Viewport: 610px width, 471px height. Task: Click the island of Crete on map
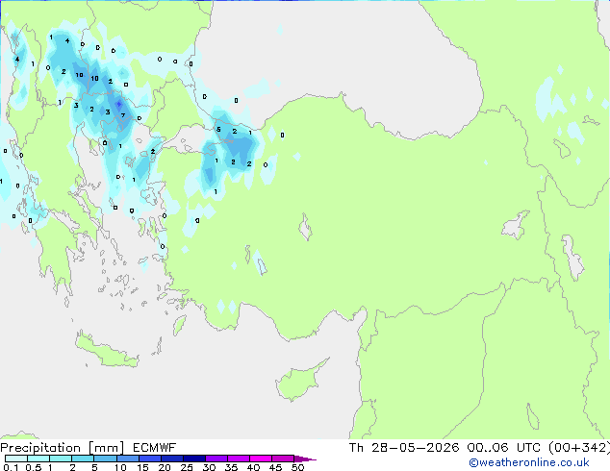tap(107, 351)
